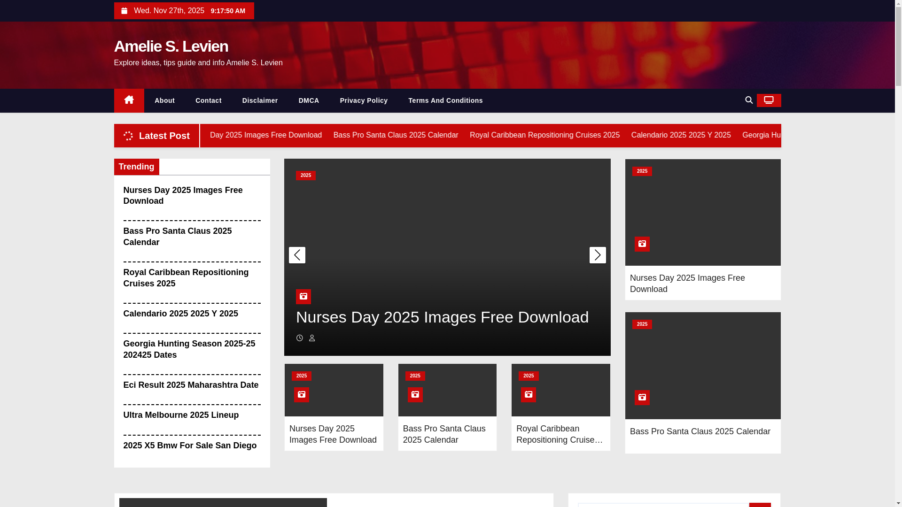
Task: Click ticker item Calendario 2025 2025 Y 2025
Action: (681, 135)
